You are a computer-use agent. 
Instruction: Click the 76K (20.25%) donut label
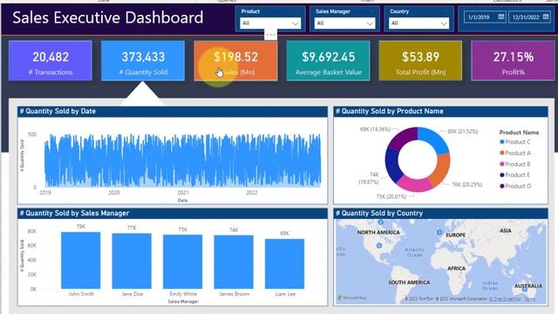[x=467, y=184]
